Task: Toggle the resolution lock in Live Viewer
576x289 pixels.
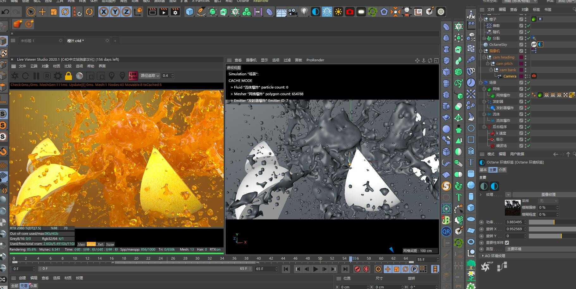Action: tap(68, 76)
